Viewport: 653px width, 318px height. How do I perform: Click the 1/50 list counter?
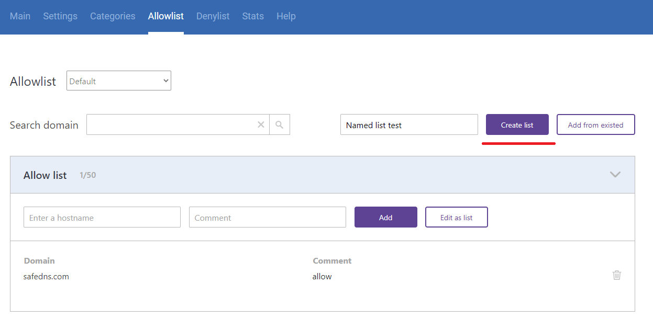tap(88, 175)
